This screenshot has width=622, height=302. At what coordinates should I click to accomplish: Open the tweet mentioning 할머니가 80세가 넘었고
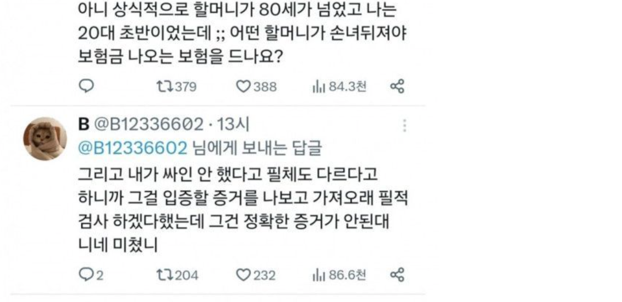242,33
